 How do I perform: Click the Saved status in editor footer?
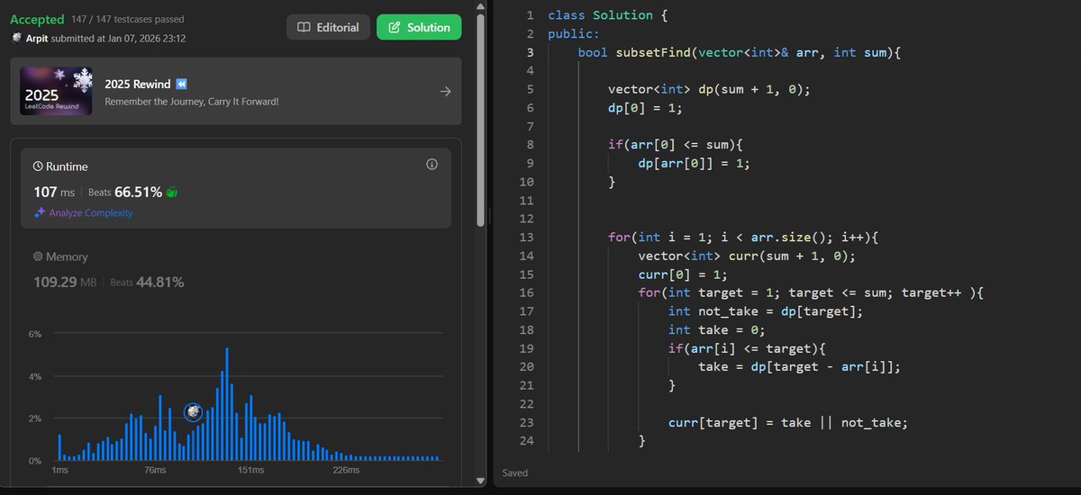pos(515,472)
